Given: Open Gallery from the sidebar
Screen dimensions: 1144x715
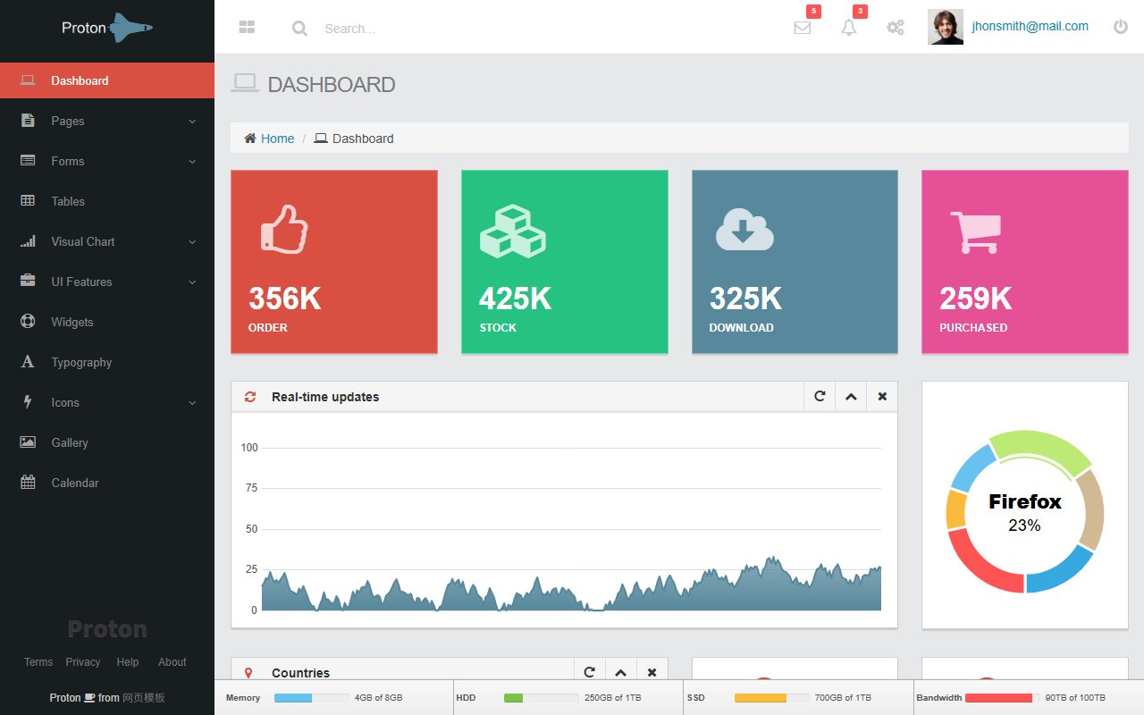Looking at the screenshot, I should coord(107,442).
